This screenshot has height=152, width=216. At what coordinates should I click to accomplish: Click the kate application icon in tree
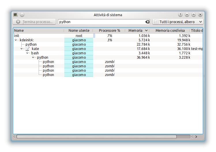tap(28, 49)
